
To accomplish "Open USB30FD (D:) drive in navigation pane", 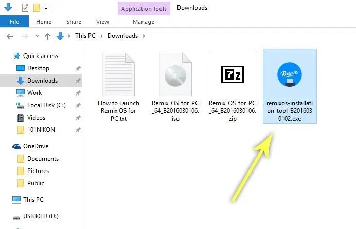I will coord(41,216).
